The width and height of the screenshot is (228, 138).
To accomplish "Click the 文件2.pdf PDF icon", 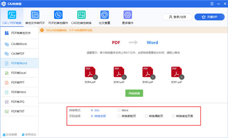I will coord(147,72).
